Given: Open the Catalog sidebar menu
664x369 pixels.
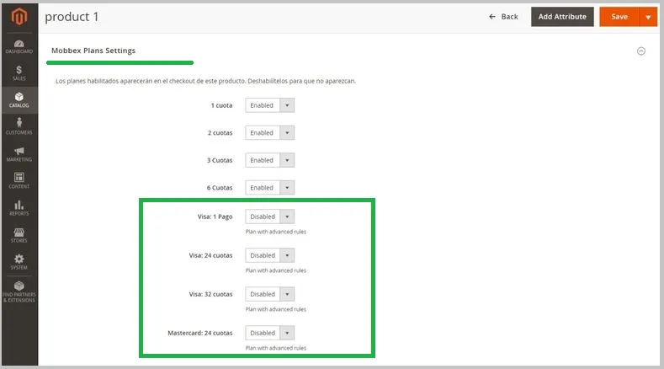Looking at the screenshot, I should tap(19, 100).
